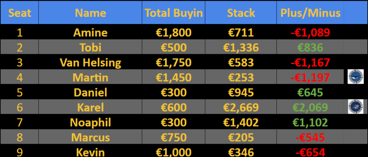368x157 pixels.
Task: Select the Plus/Minus column header
Action: [310, 13]
